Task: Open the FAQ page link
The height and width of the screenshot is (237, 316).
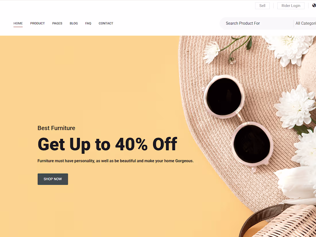Action: click(88, 23)
